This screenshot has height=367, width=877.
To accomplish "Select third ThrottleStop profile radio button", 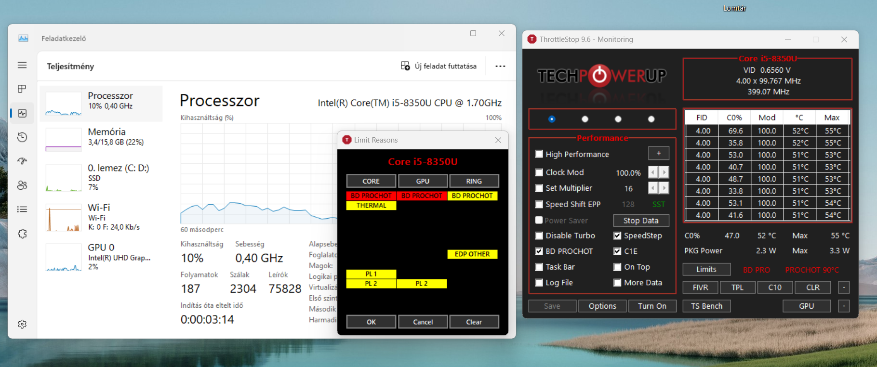I will 618,119.
